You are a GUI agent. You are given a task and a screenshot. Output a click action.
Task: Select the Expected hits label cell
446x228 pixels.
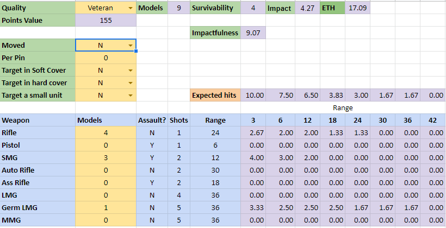[215, 96]
